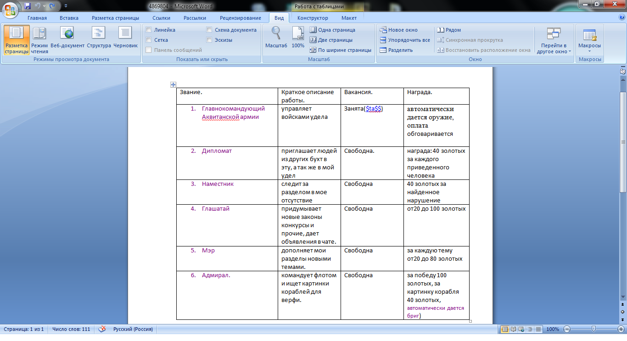Open the Рассылки tab
Image resolution: width=627 pixels, height=341 pixels.
pos(195,18)
